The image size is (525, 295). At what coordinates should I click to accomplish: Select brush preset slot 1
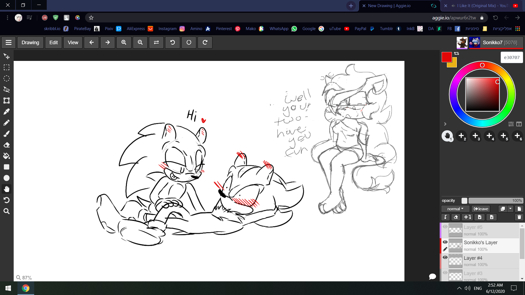(x=447, y=136)
